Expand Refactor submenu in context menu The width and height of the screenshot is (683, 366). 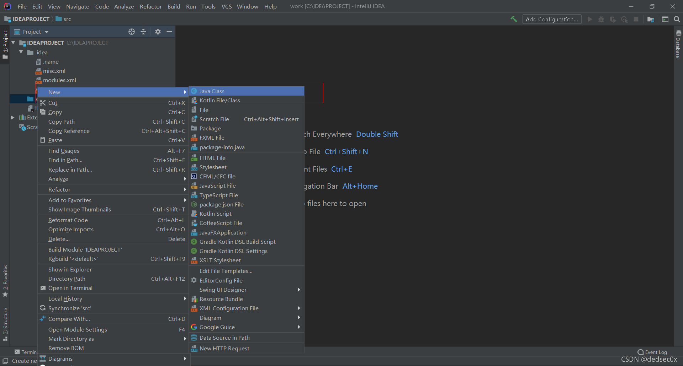pos(113,189)
